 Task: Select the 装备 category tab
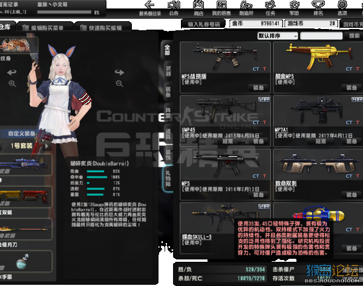point(168,92)
